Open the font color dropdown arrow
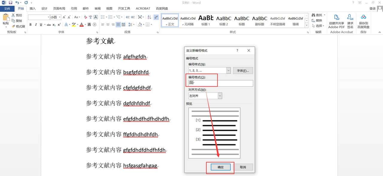The width and height of the screenshot is (383, 176). [x=85, y=25]
